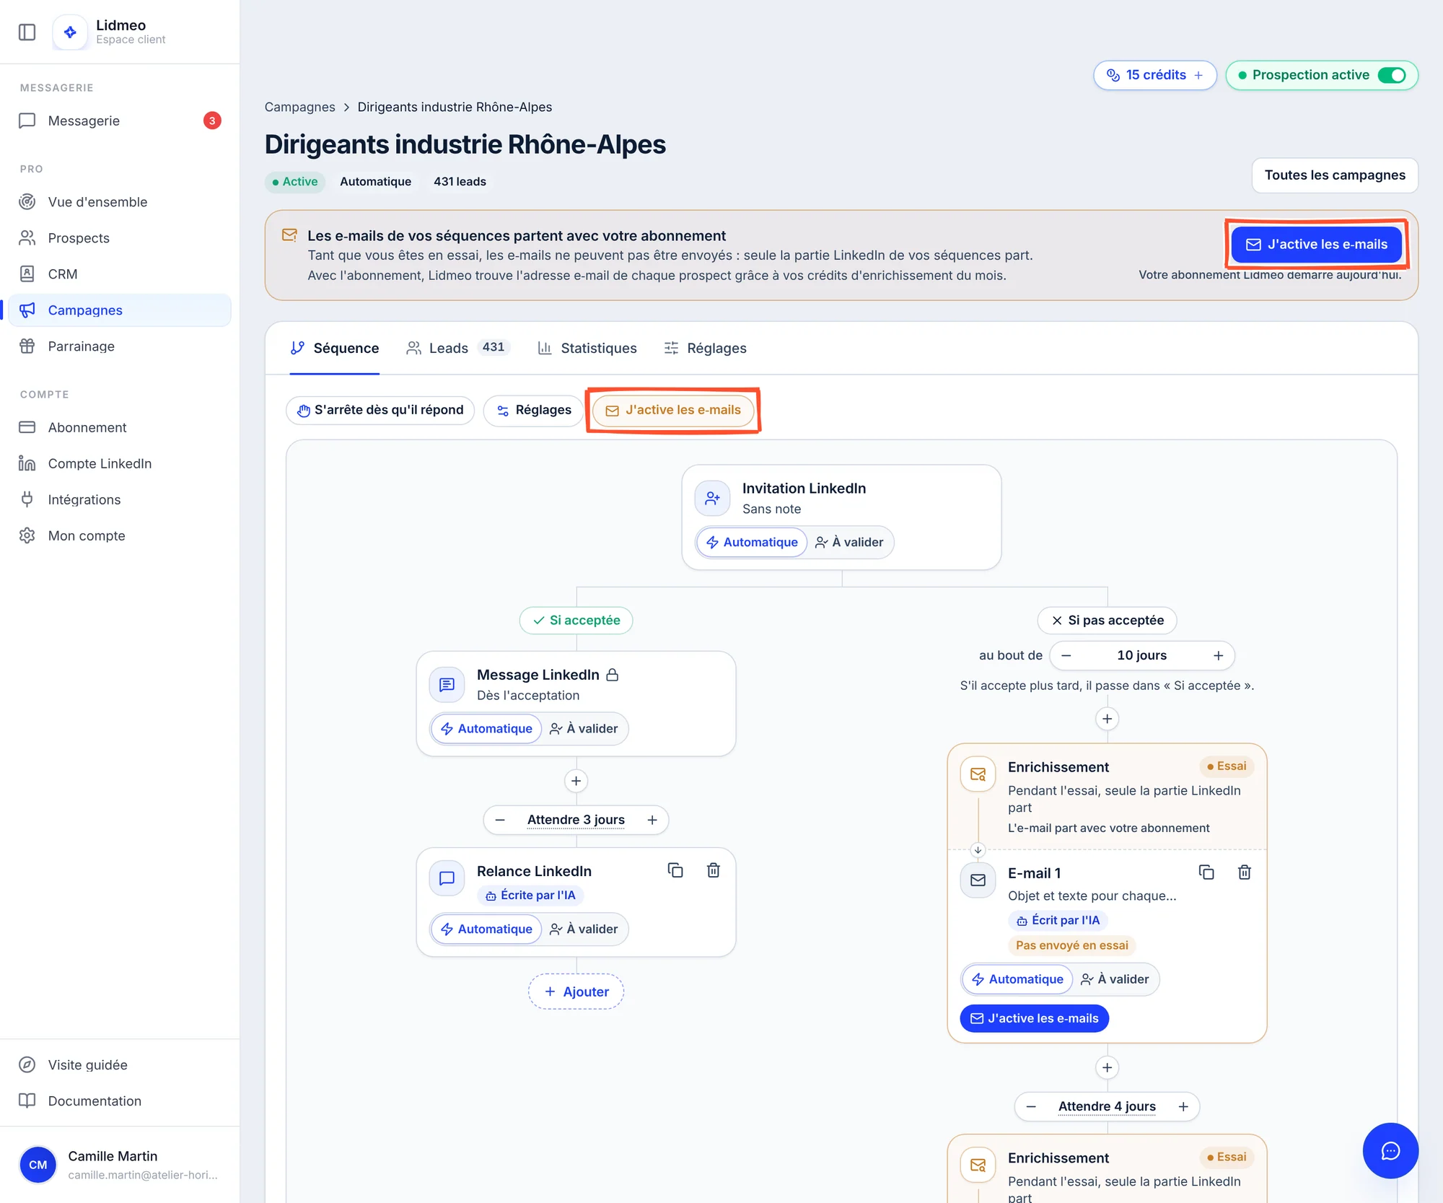Set Message LinkedIn to À valider
Image resolution: width=1443 pixels, height=1203 pixels.
click(x=584, y=728)
